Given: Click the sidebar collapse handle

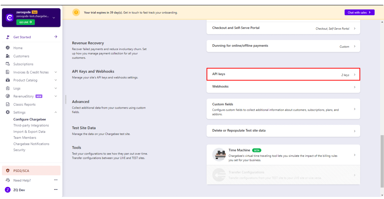Looking at the screenshot, I should (x=66, y=99).
